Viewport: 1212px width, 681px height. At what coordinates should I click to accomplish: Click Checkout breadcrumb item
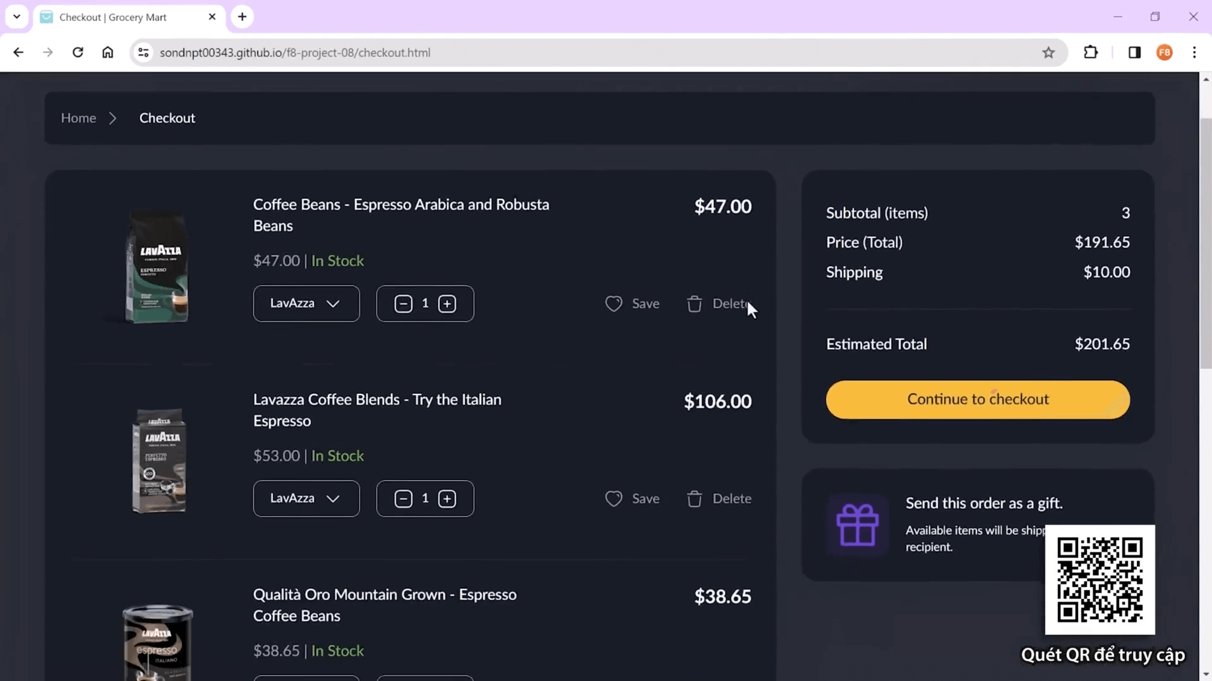167,118
